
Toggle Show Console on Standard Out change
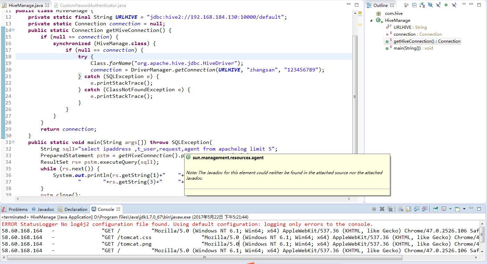point(417,209)
